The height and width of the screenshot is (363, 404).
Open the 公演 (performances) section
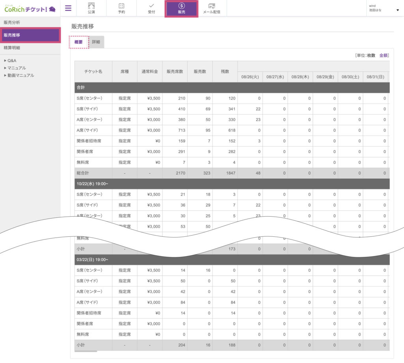pos(92,8)
